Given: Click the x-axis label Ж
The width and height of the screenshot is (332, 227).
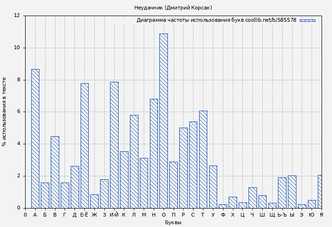Looking at the screenshot, I should click(94, 215).
